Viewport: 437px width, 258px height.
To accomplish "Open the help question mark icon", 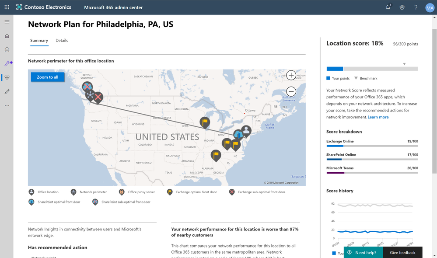I will (x=416, y=7).
